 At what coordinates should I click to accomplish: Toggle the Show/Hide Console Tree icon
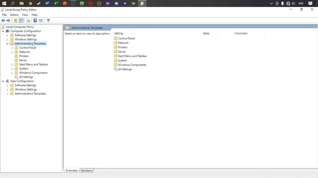[x=21, y=21]
